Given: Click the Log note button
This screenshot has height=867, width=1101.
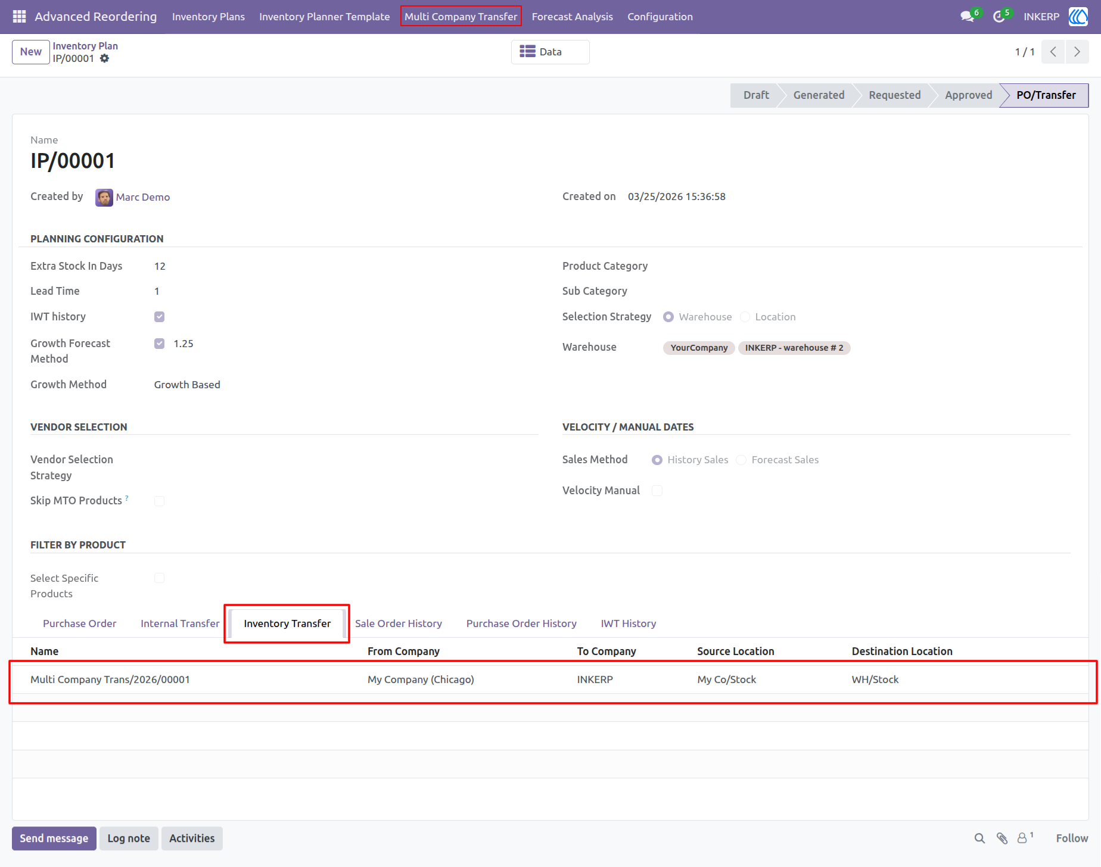Looking at the screenshot, I should click(x=129, y=838).
